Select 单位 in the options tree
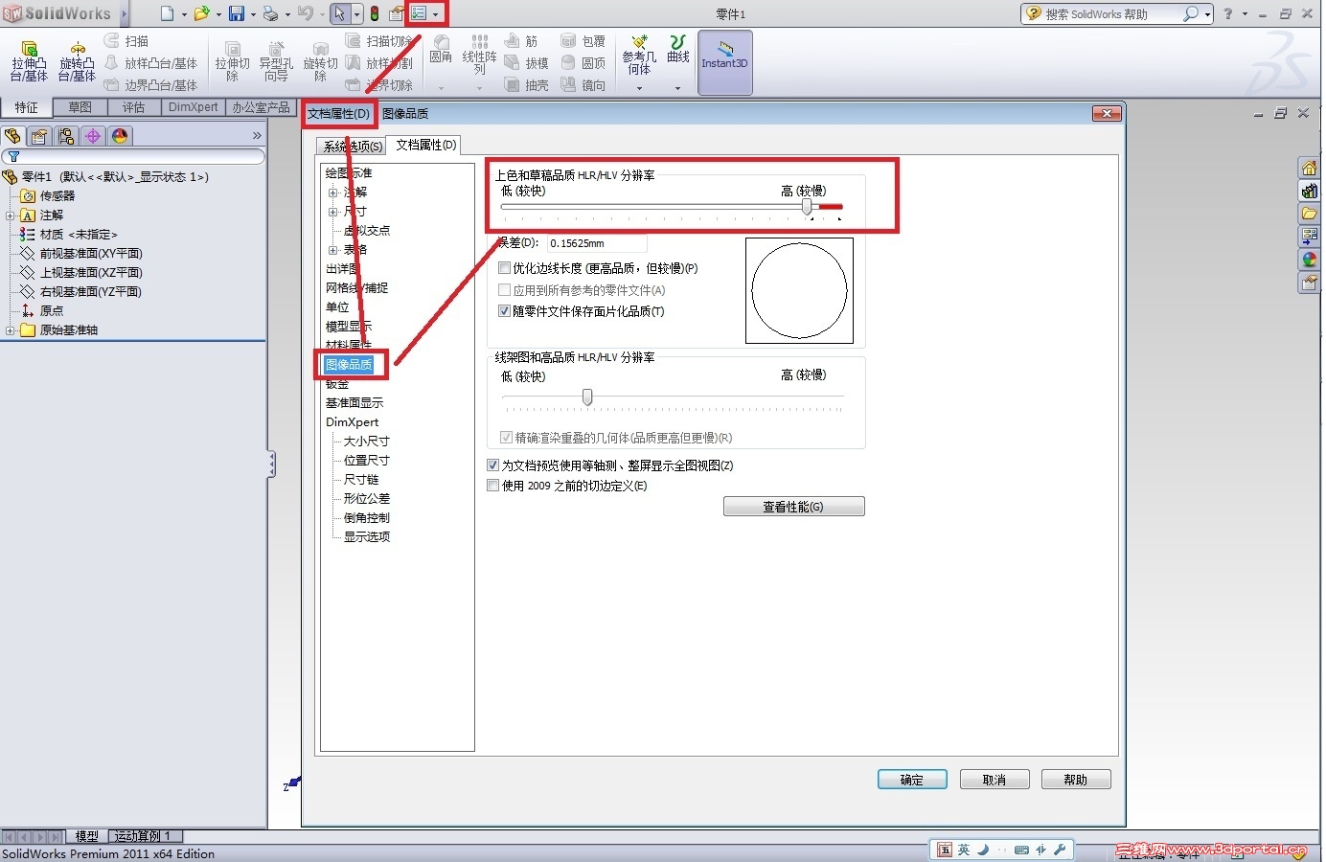 [337, 307]
